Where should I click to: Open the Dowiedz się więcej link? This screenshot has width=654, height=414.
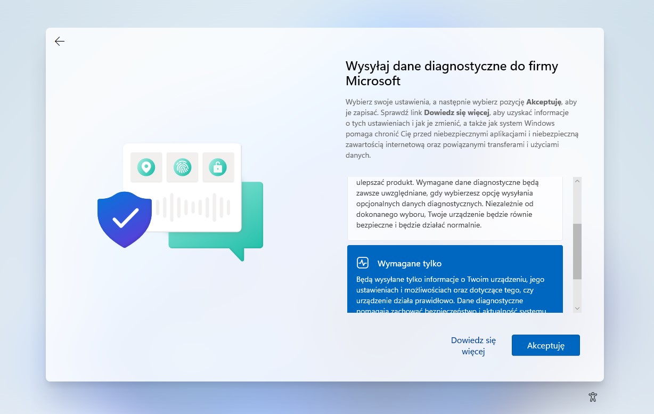[473, 346]
